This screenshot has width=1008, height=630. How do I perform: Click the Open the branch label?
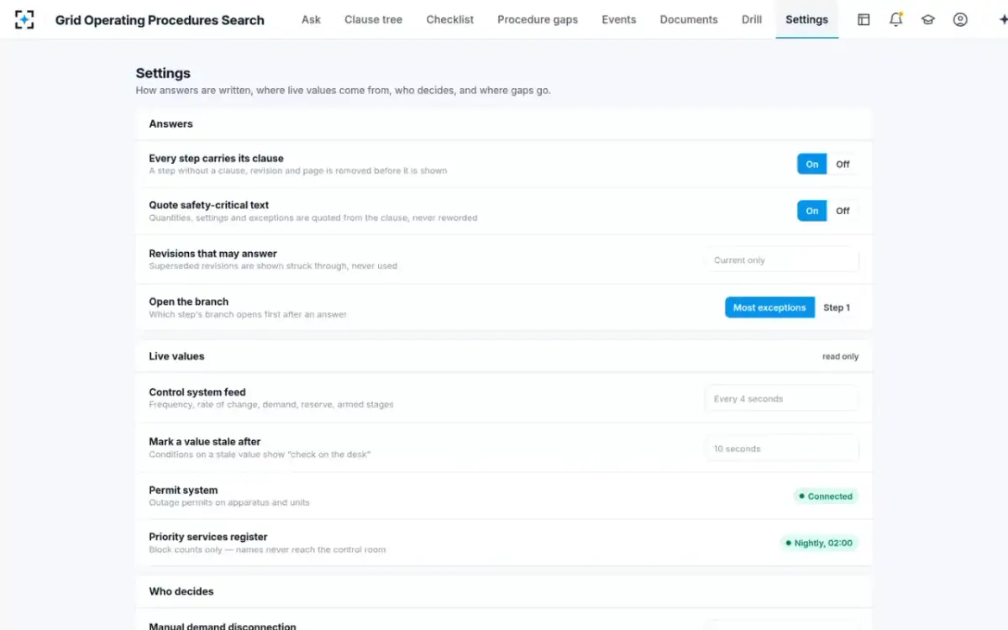pos(189,302)
